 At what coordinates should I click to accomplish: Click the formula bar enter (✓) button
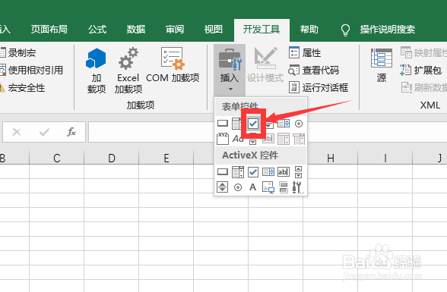44,132
